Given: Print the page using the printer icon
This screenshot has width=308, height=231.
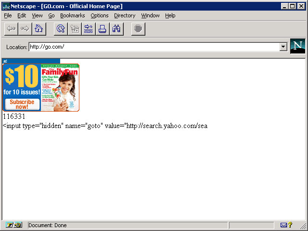Looking at the screenshot, I should point(103,29).
